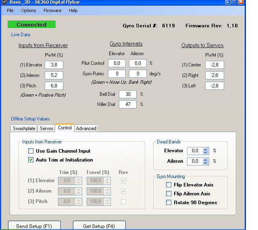Image resolution: width=258 pixels, height=230 pixels.
Task: Click the Gyro Rates Aileron field
Action: click(x=138, y=74)
